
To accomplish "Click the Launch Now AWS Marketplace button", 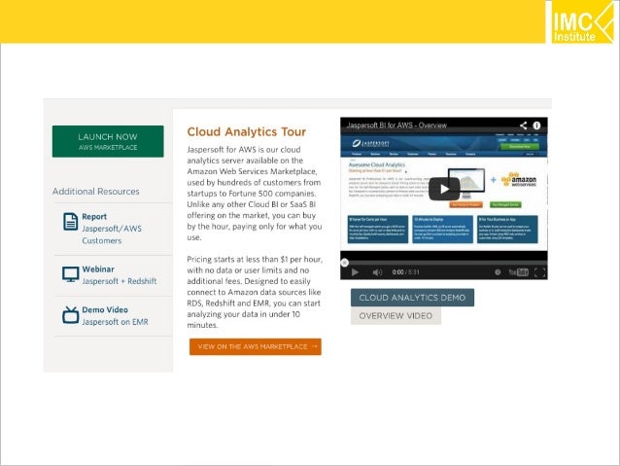I will click(x=108, y=141).
